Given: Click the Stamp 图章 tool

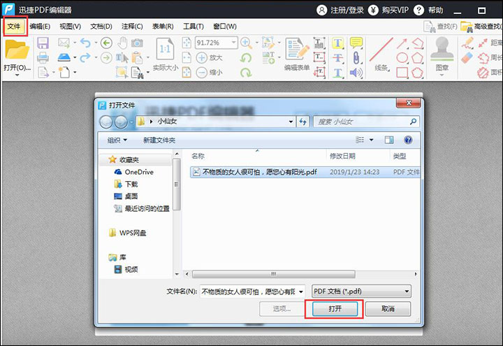Looking at the screenshot, I should pyautogui.click(x=442, y=49).
